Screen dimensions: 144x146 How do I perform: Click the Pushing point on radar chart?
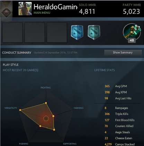pyautogui.click(x=40, y=126)
